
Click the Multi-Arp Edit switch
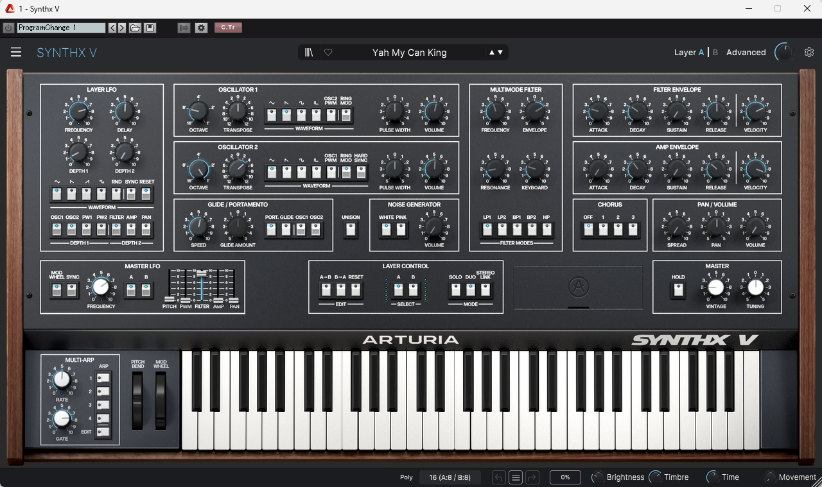point(103,432)
